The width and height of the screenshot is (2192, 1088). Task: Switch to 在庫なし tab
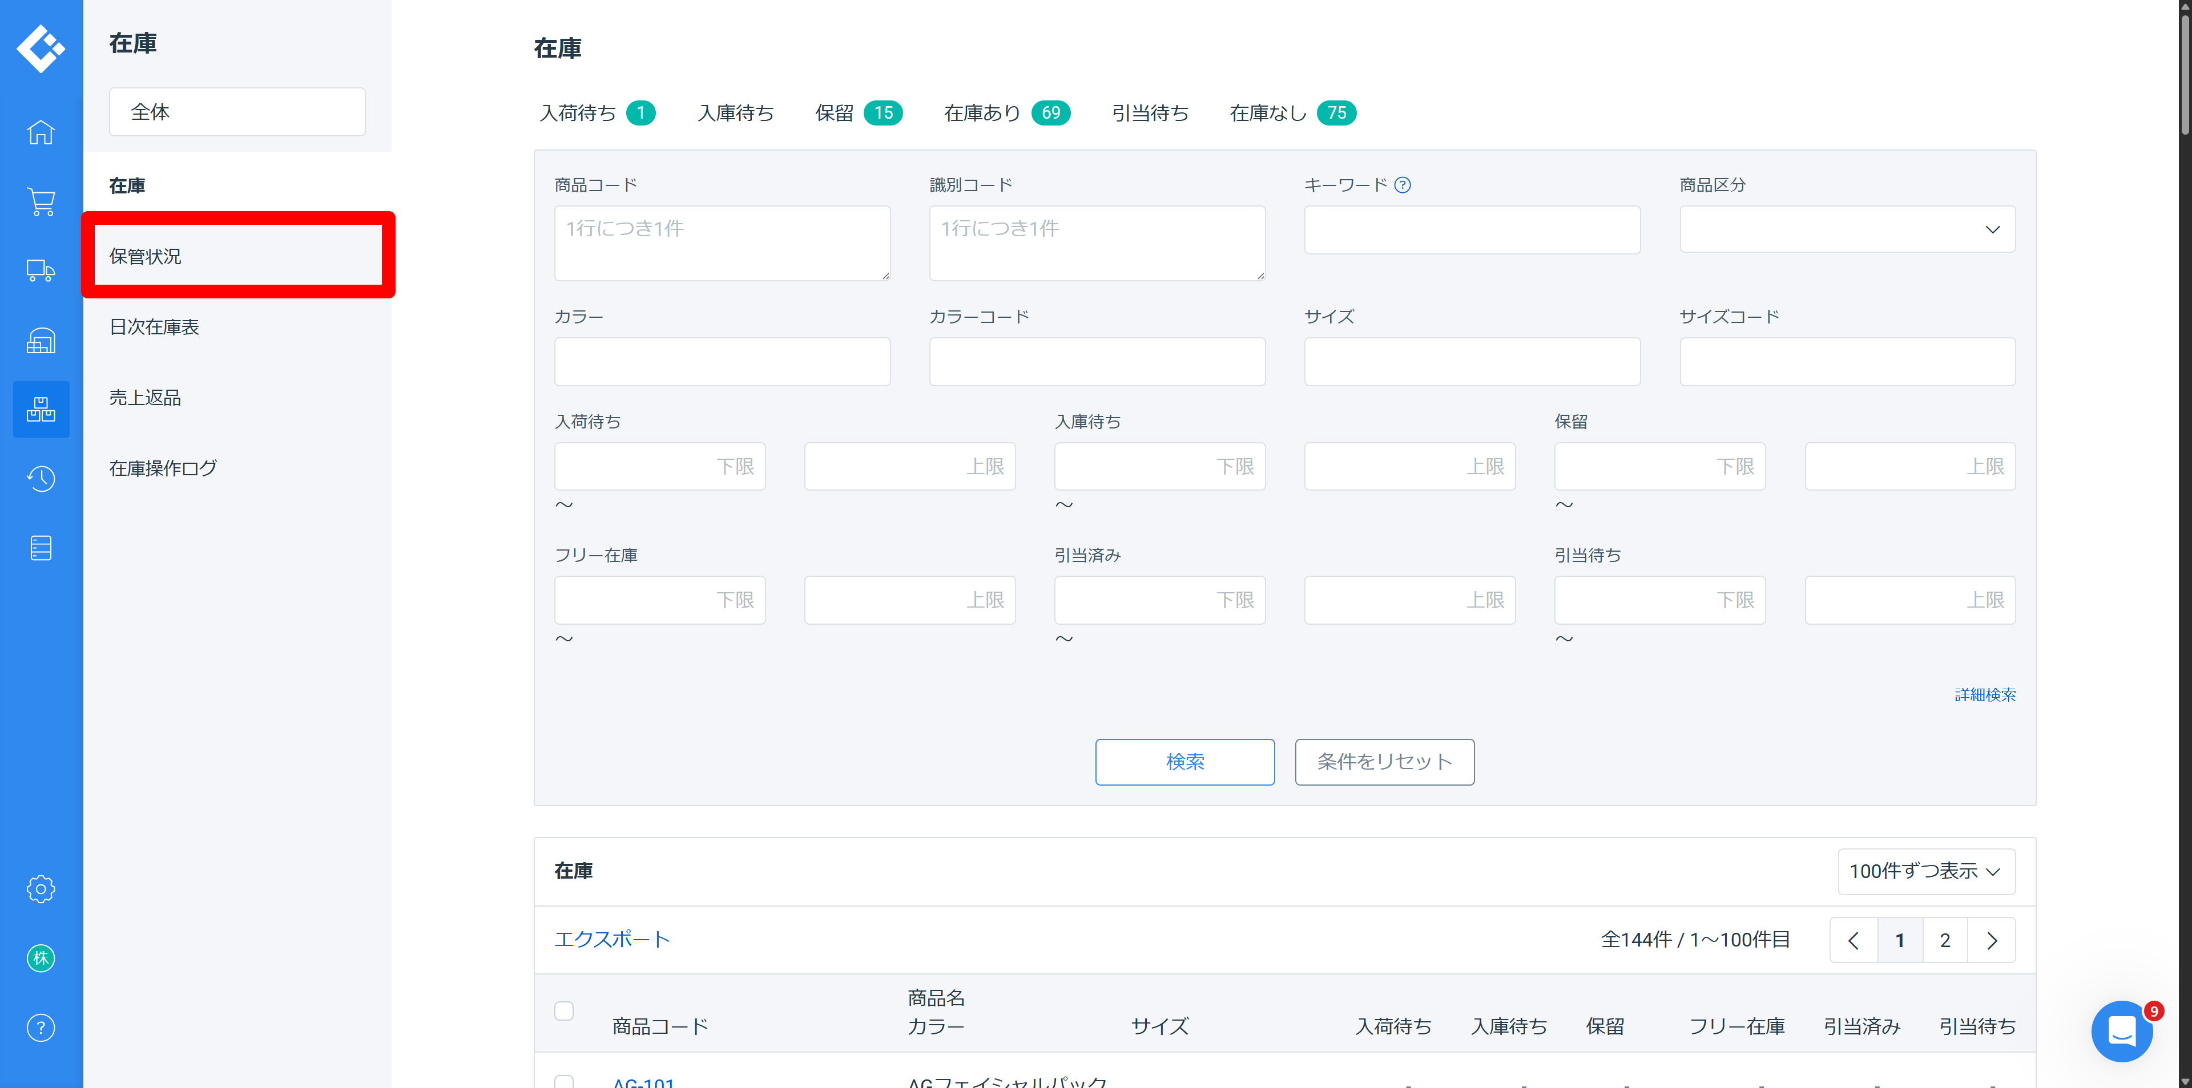coord(1292,112)
